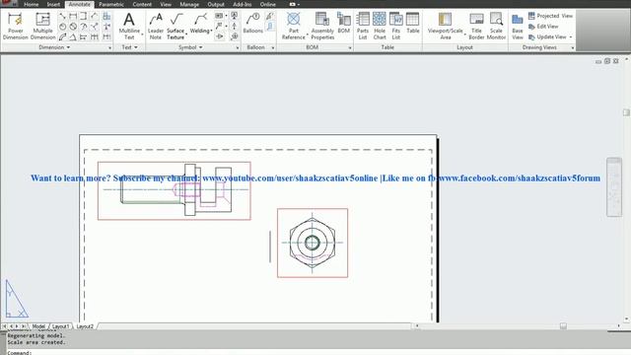Click the Viewport/Scale Area tool
The height and width of the screenshot is (355, 631).
point(445,26)
